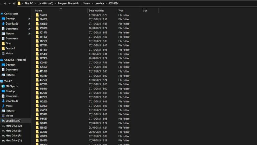Select folder 300380
257x145 pixels.
tap(44, 28)
